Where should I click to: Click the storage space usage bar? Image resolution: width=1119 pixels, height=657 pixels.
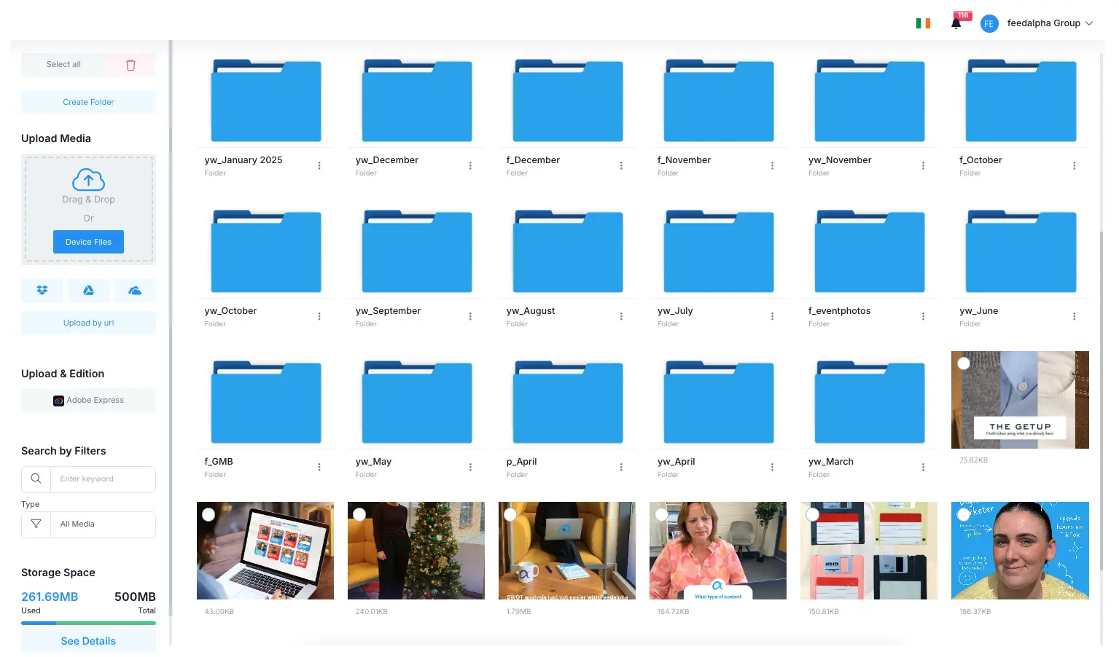(88, 623)
